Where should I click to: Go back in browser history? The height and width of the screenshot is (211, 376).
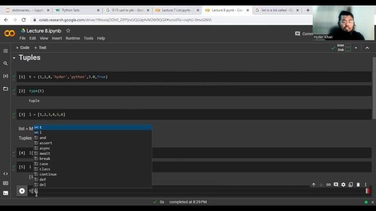[6, 20]
